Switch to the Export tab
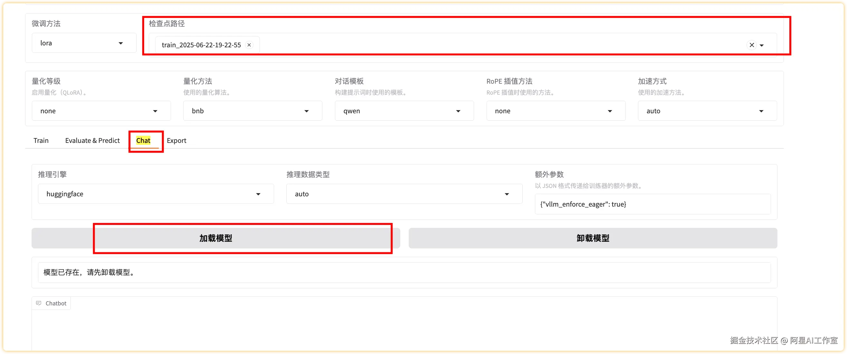 pyautogui.click(x=176, y=141)
